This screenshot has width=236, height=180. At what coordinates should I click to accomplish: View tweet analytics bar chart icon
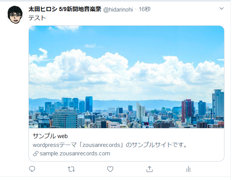point(188,169)
